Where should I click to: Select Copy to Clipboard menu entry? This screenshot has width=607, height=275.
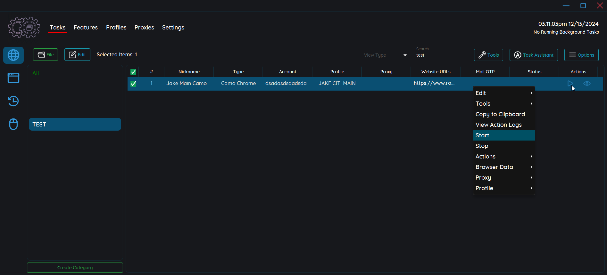click(500, 114)
